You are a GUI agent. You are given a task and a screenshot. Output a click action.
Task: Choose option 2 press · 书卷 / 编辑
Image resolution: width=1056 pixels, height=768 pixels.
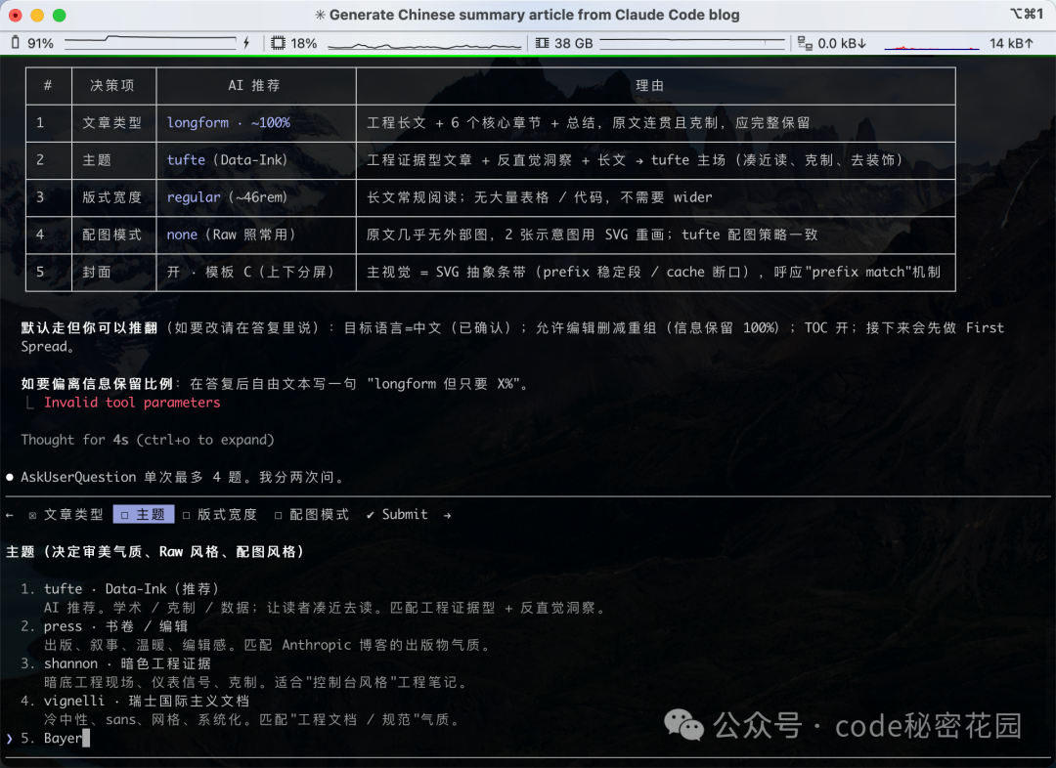pyautogui.click(x=115, y=626)
